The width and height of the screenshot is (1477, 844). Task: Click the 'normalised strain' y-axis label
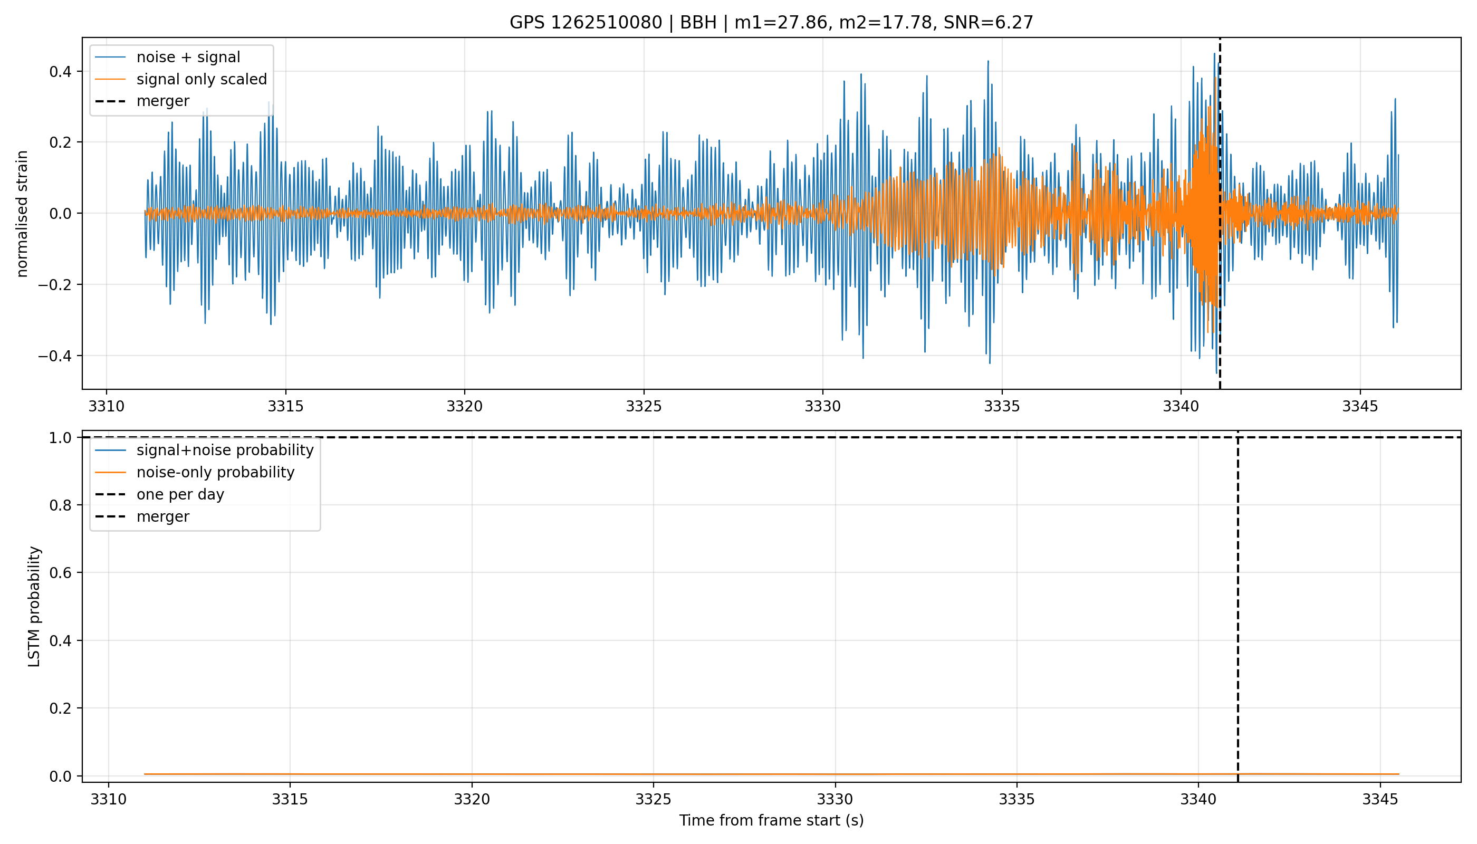point(22,213)
